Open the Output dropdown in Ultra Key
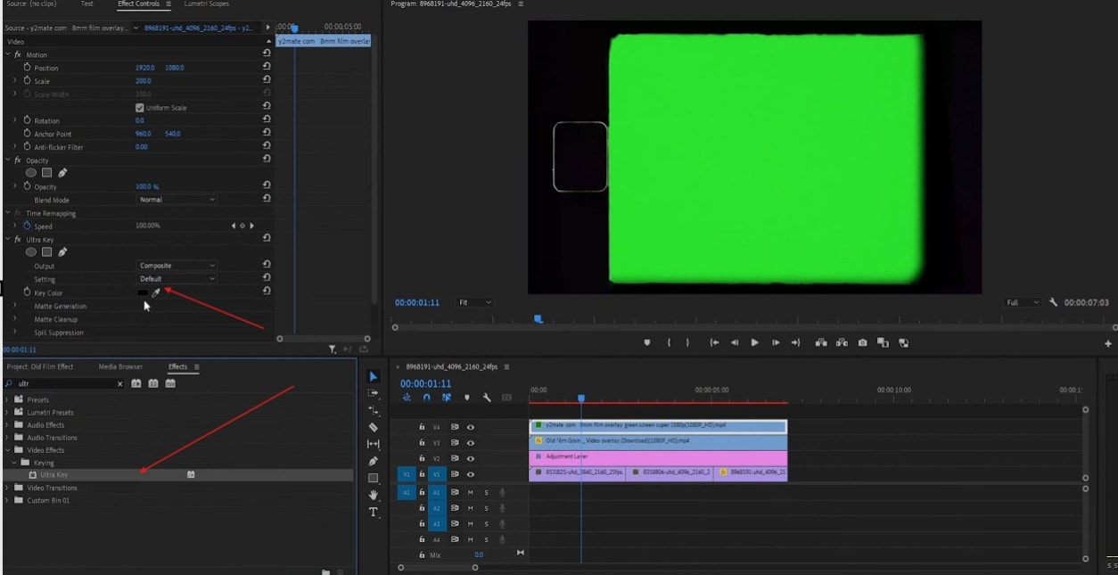Viewport: 1118px width, 575px height. [x=176, y=264]
